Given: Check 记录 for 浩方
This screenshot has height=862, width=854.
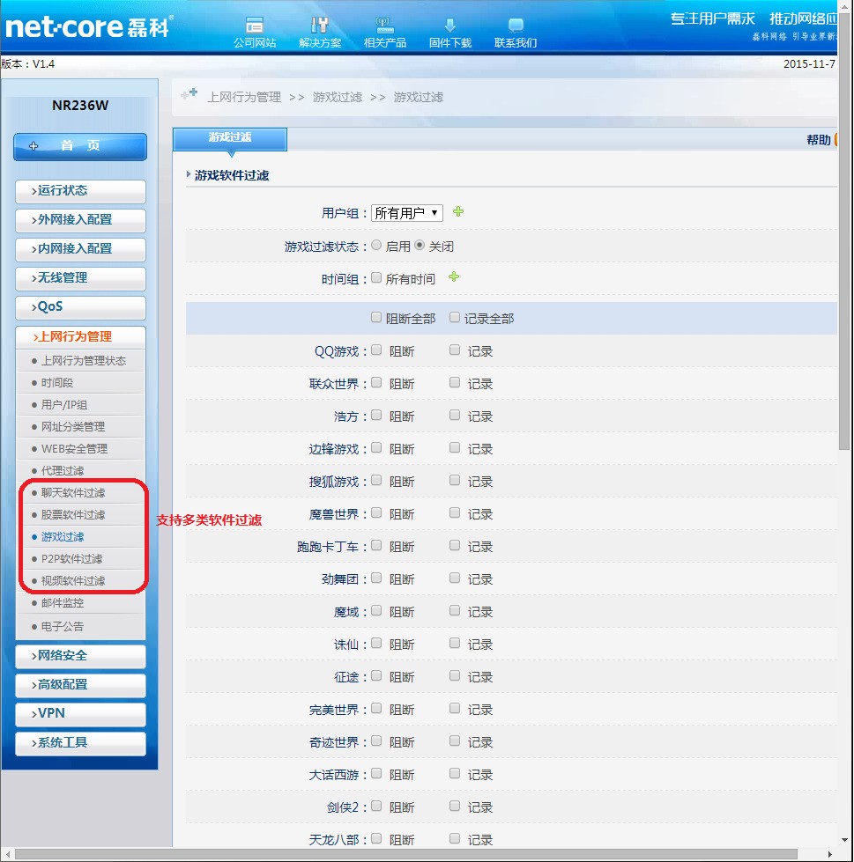Looking at the screenshot, I should [455, 415].
